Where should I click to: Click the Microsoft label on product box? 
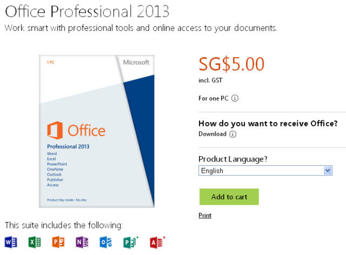point(136,63)
